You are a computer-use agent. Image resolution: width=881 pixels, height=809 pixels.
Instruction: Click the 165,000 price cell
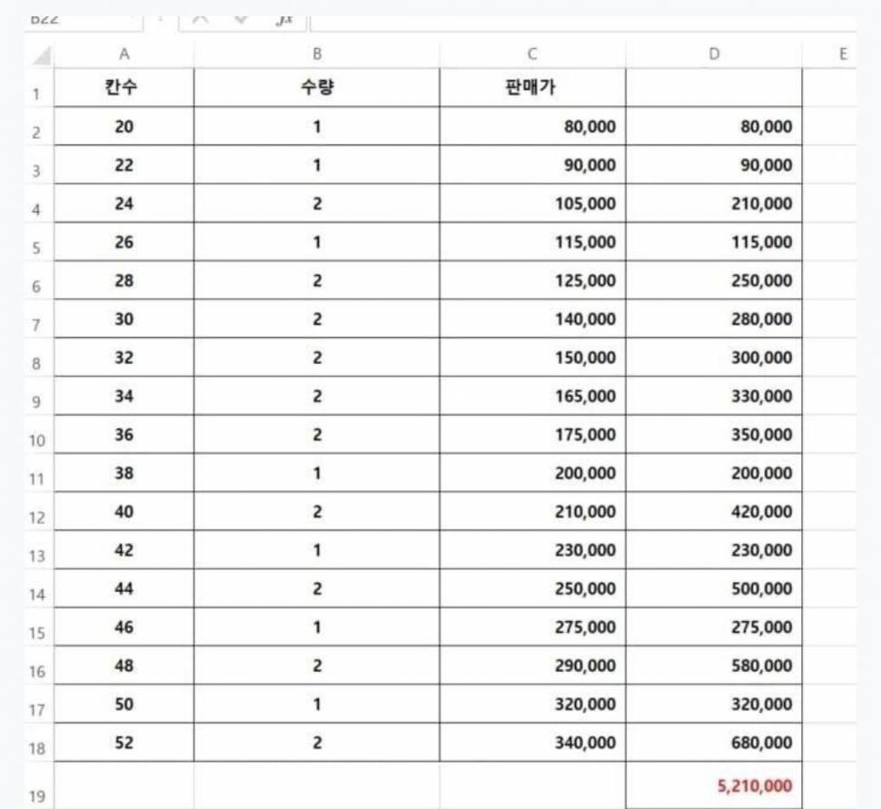[x=532, y=396]
